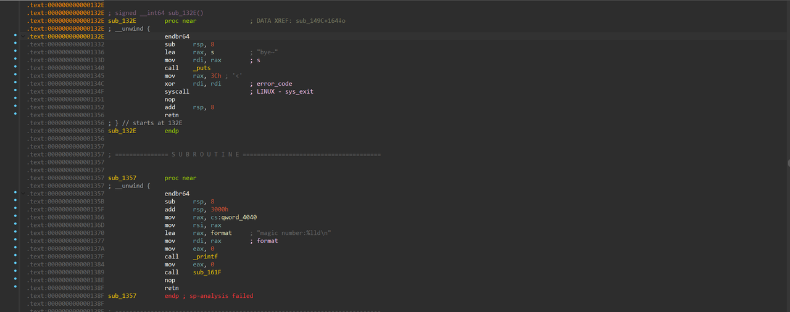Follow the _printf call reference
The height and width of the screenshot is (312, 790).
(x=205, y=257)
